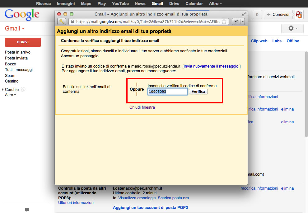Click the chat bubble icon at bottom left
The height and width of the screenshot is (213, 308).
tap(27, 209)
